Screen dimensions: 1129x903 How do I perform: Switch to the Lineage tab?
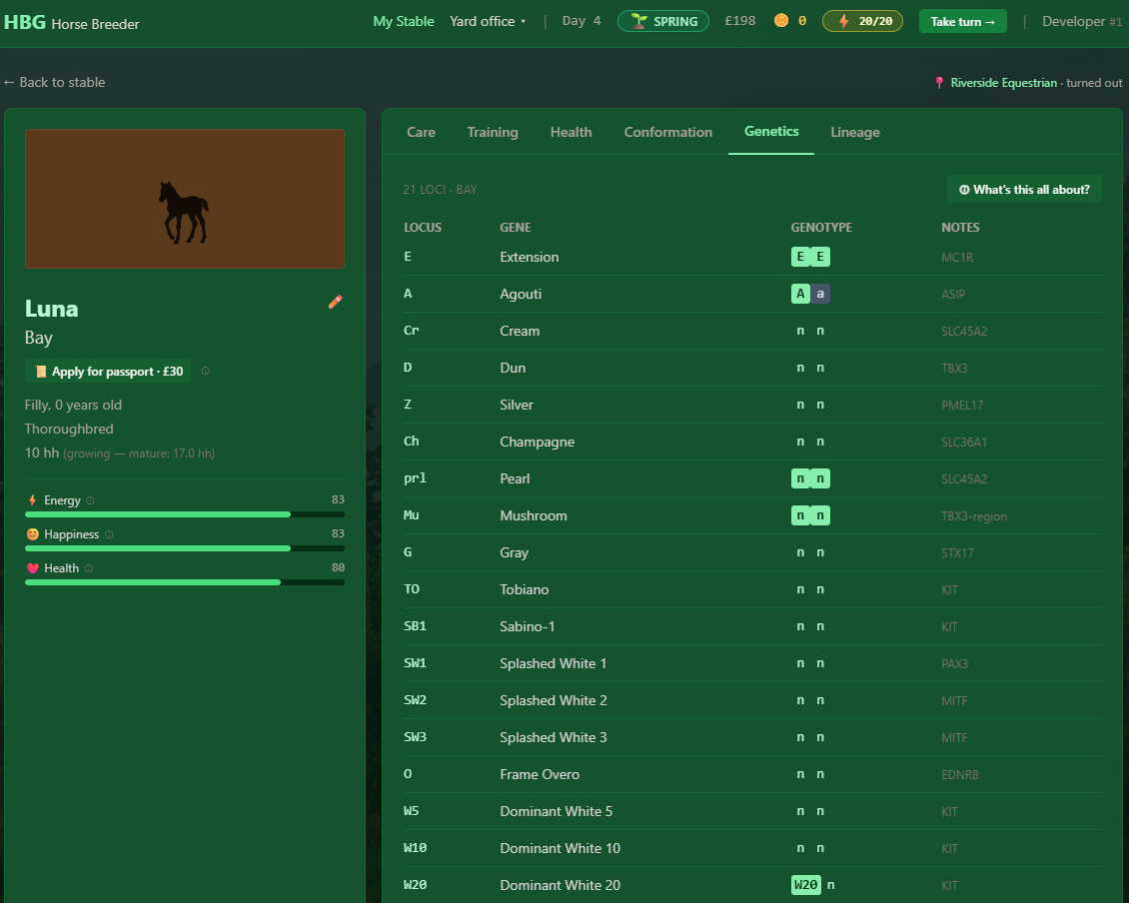(x=854, y=131)
